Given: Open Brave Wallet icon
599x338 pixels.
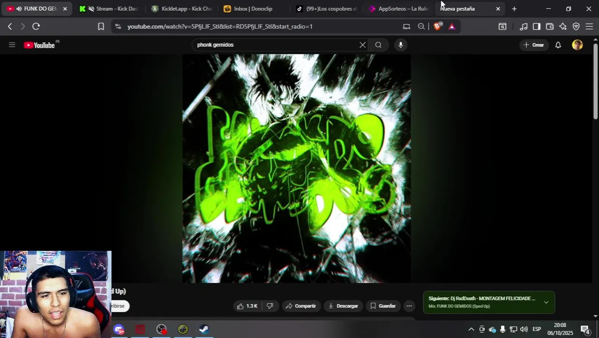Looking at the screenshot, I should [x=550, y=27].
